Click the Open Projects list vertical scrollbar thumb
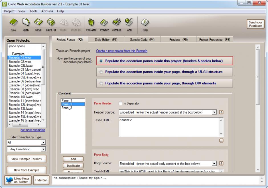The image size is (268, 188). (x=43, y=67)
